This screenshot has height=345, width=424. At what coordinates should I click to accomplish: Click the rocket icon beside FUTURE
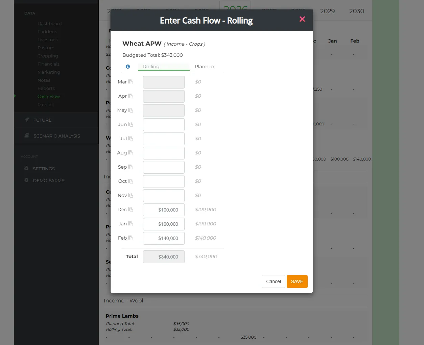26,120
